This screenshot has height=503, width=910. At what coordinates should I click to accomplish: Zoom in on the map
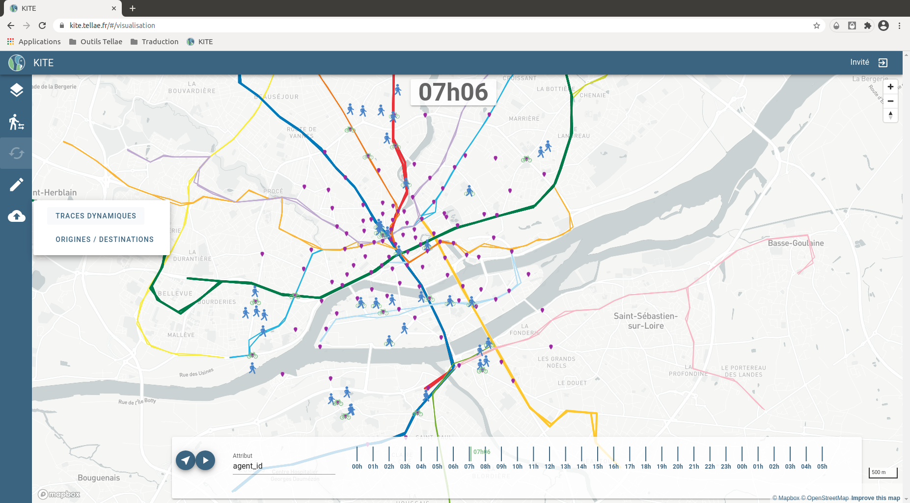click(890, 87)
